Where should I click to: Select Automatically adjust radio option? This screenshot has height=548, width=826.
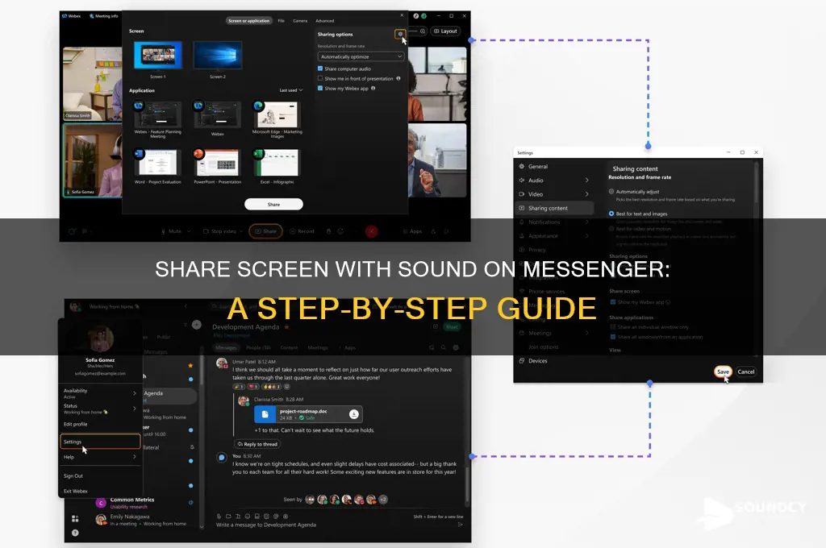[611, 192]
